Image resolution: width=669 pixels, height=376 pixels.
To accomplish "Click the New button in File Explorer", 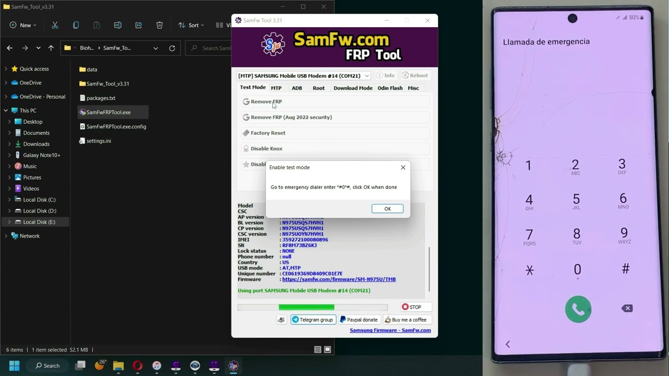I will (x=23, y=25).
